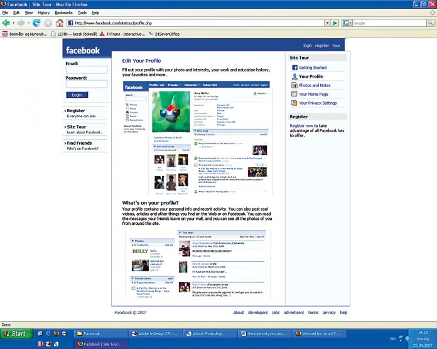Go forward with the Forward arrow
The image size is (437, 349).
(x=21, y=23)
